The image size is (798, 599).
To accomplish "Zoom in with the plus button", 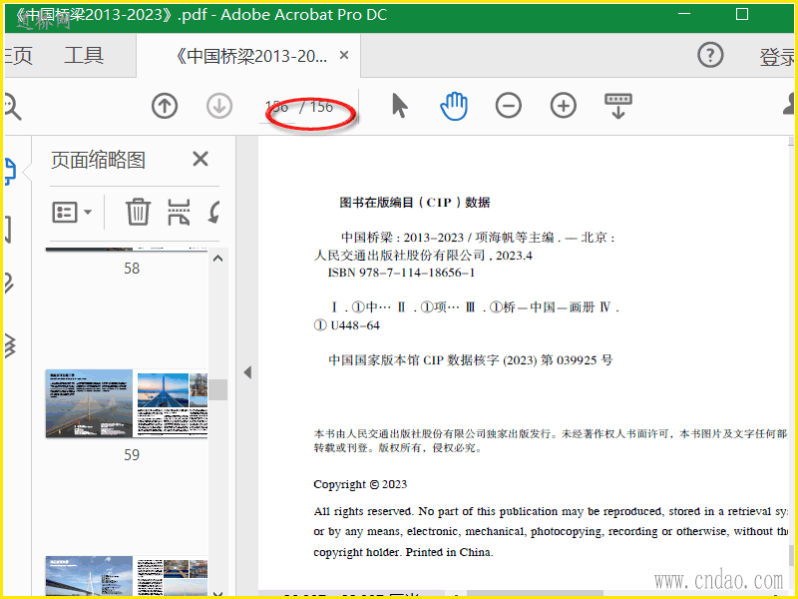I will pos(564,106).
